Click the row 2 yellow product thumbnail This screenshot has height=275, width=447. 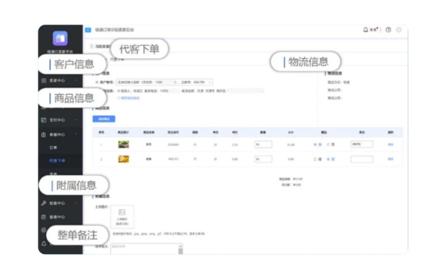click(x=123, y=159)
